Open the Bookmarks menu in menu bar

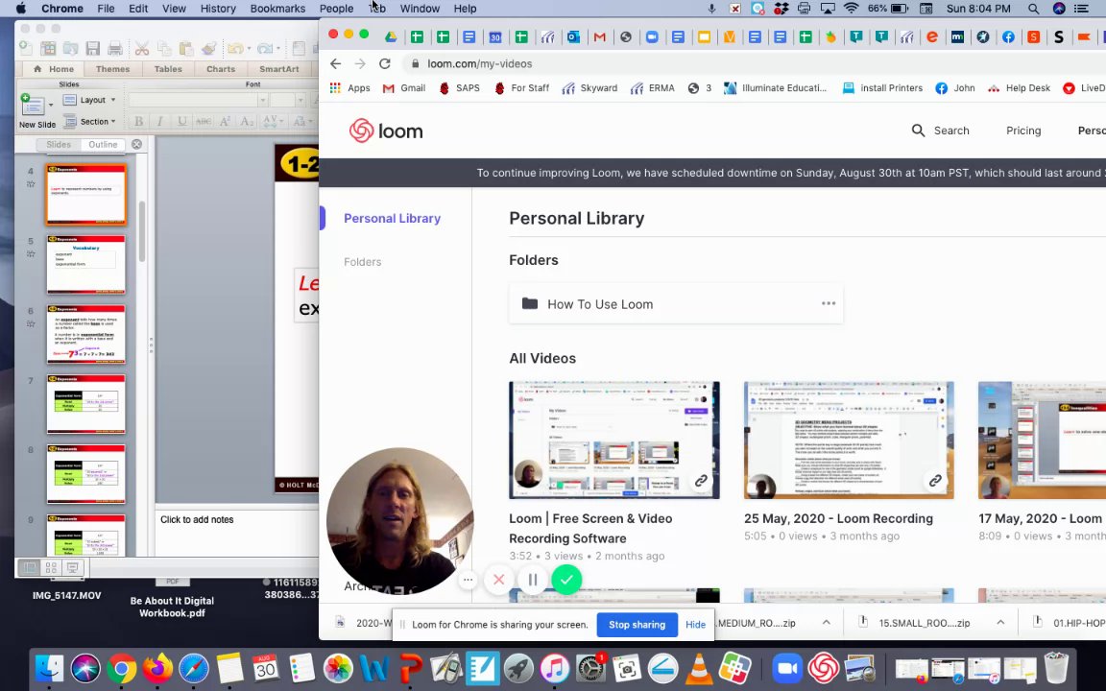click(x=277, y=9)
